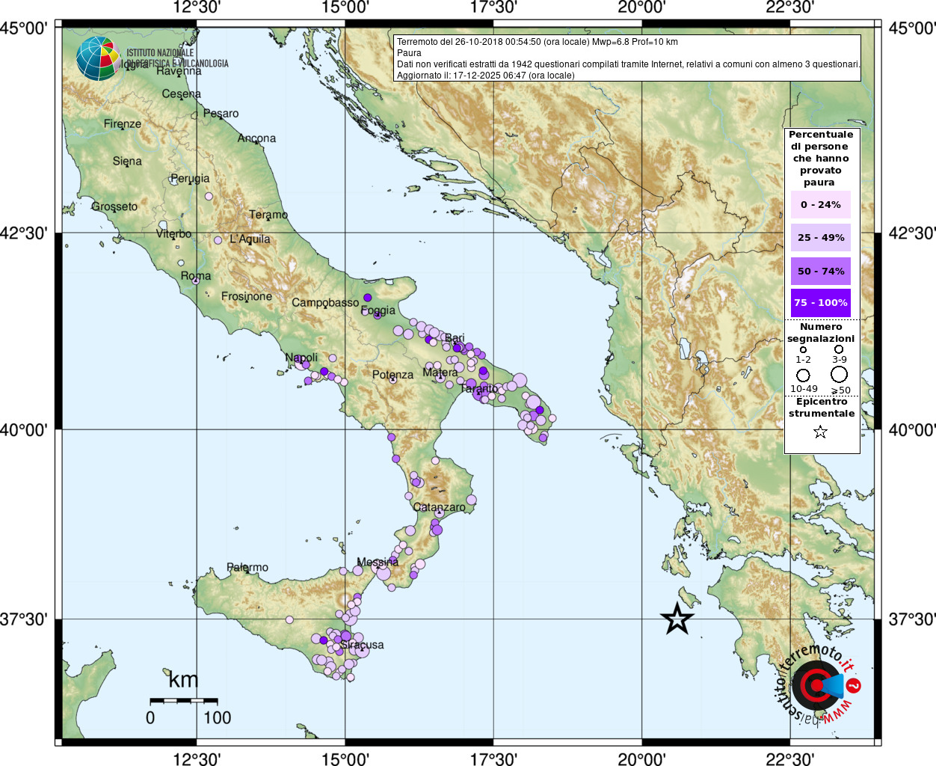Click the 10-49 reports circle in the legend

803,375
